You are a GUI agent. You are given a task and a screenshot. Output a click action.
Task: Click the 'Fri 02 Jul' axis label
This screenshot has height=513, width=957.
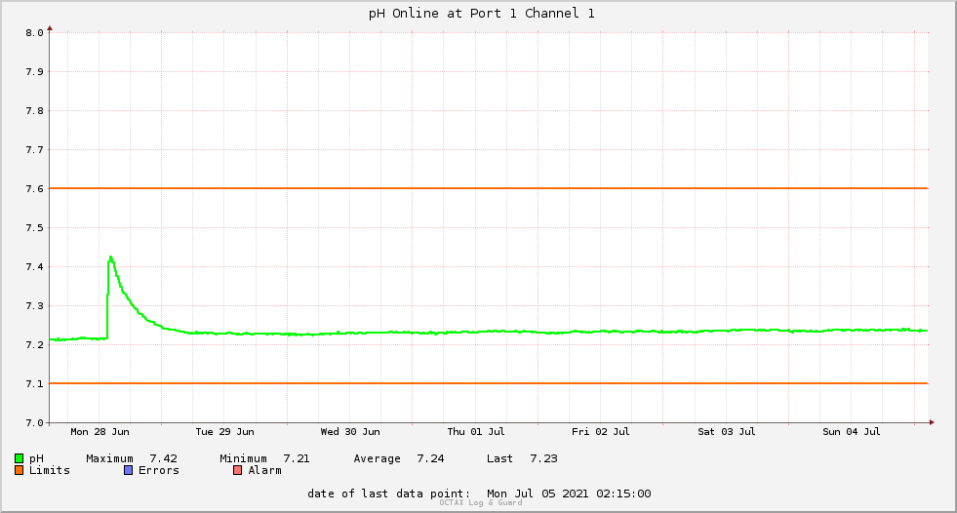(601, 432)
